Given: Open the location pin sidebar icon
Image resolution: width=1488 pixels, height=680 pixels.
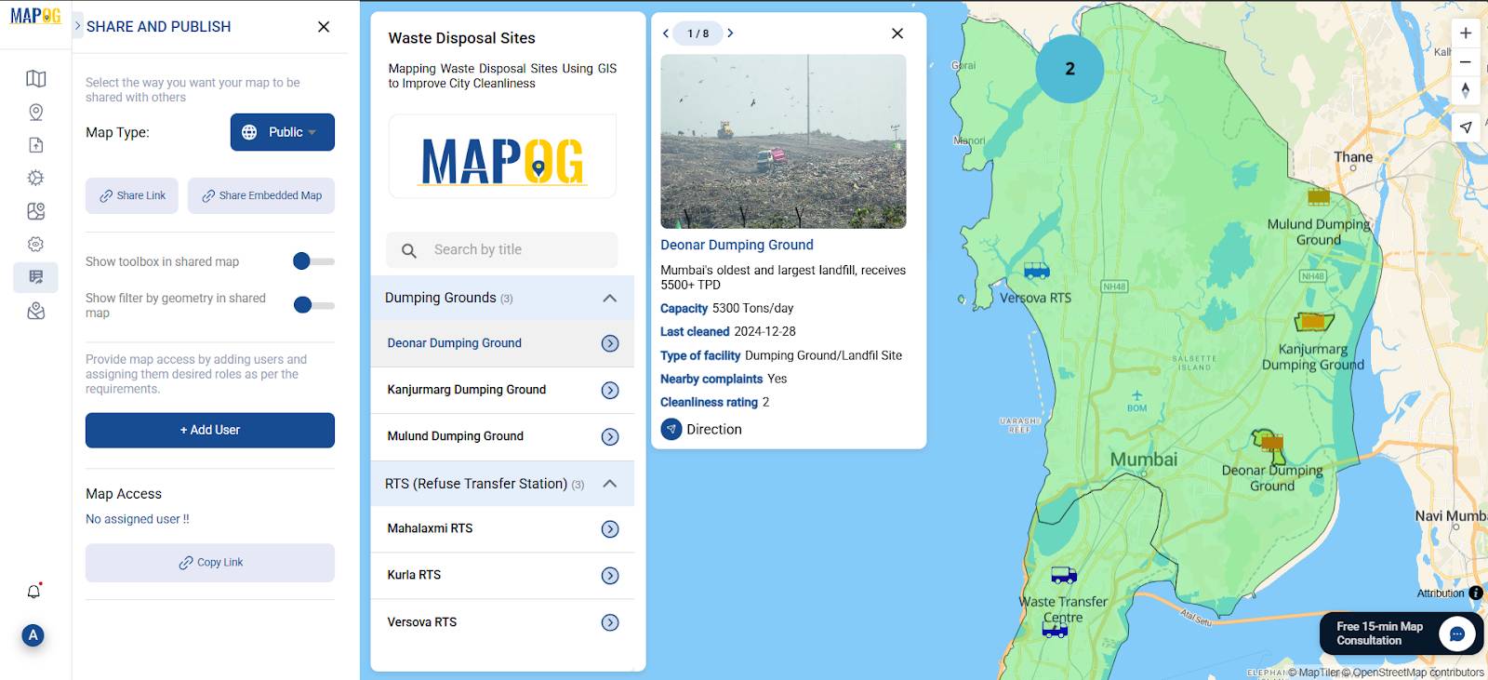Looking at the screenshot, I should click(x=36, y=113).
